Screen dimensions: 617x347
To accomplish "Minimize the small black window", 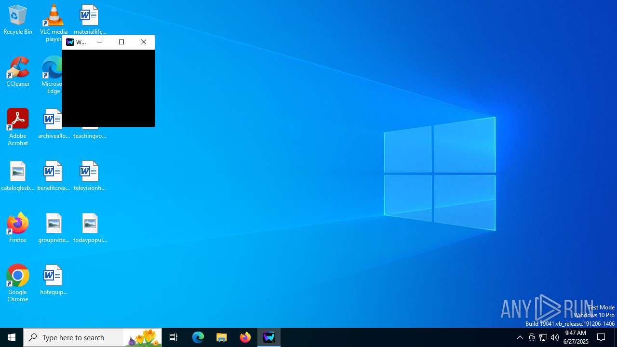I will coord(100,42).
